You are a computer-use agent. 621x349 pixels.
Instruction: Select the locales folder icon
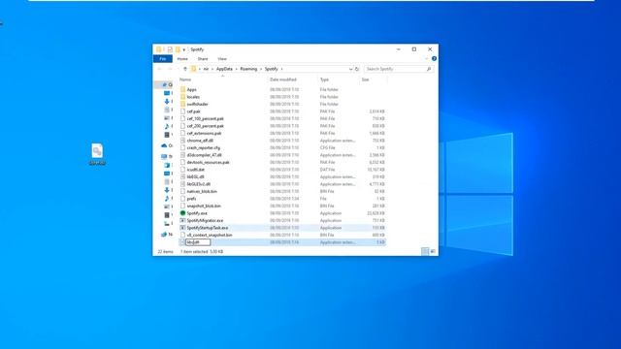pyautogui.click(x=182, y=97)
